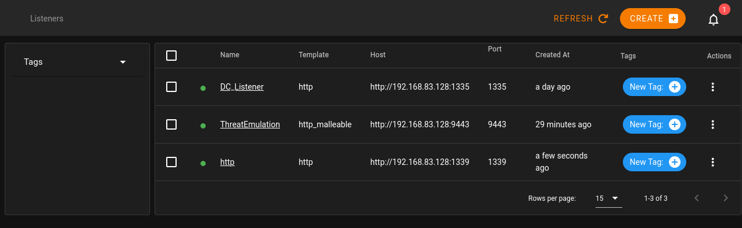Open three-dot actions for http listener
Viewport: 742px width, 228px height.
pos(713,162)
